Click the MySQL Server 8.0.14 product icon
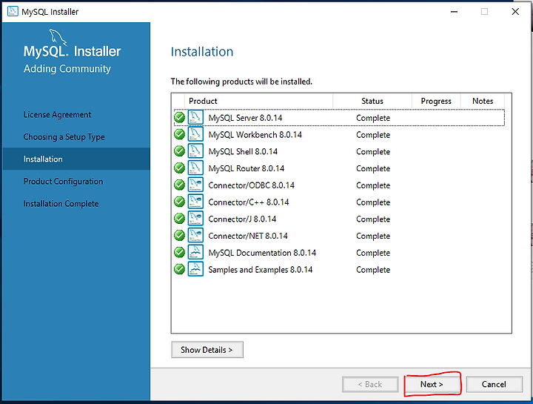Screen dimensions: 533x404 tap(195, 117)
